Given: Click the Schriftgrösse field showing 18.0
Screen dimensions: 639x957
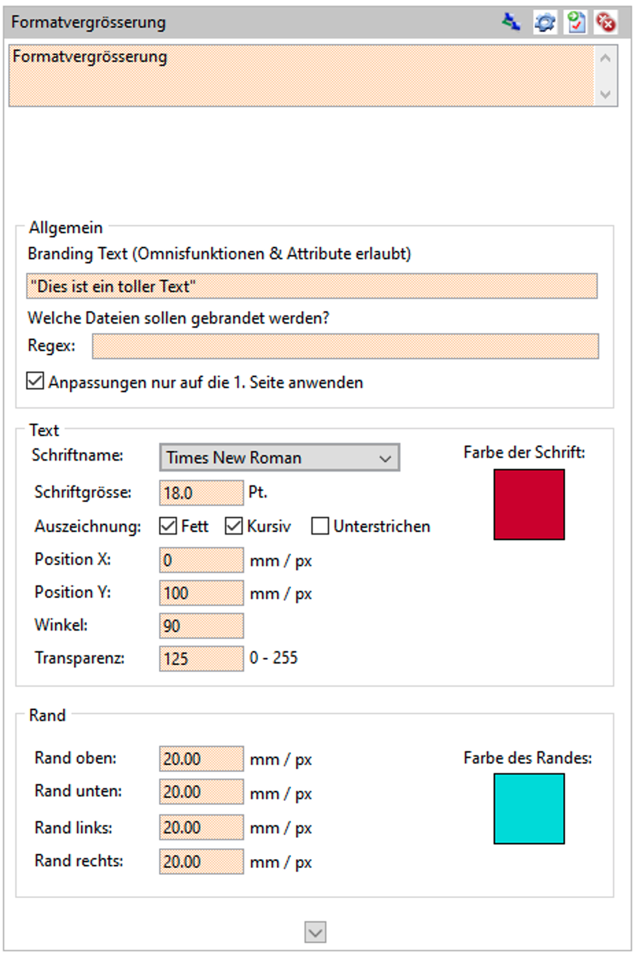Looking at the screenshot, I should [201, 492].
